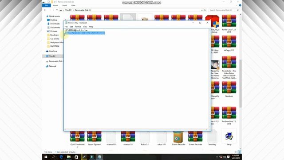The height and width of the screenshot is (160, 284).
Task: Click the Forward arrow in Explorer
Action: (x=50, y=10)
